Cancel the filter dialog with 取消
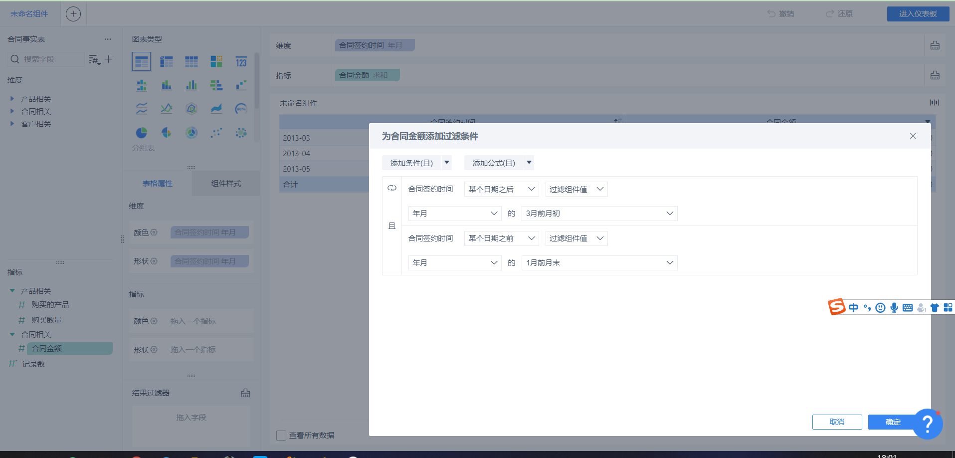This screenshot has height=458, width=955. tap(837, 422)
